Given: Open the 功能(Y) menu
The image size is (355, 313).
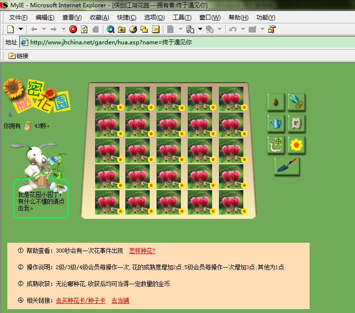Looking at the screenshot, I should tap(266, 18).
